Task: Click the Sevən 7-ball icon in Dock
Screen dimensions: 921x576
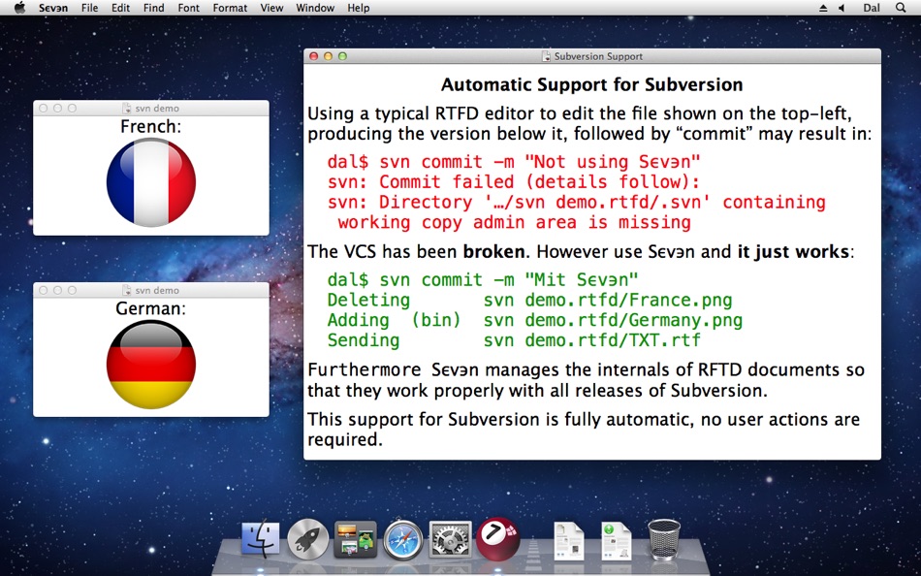Action: pos(497,537)
